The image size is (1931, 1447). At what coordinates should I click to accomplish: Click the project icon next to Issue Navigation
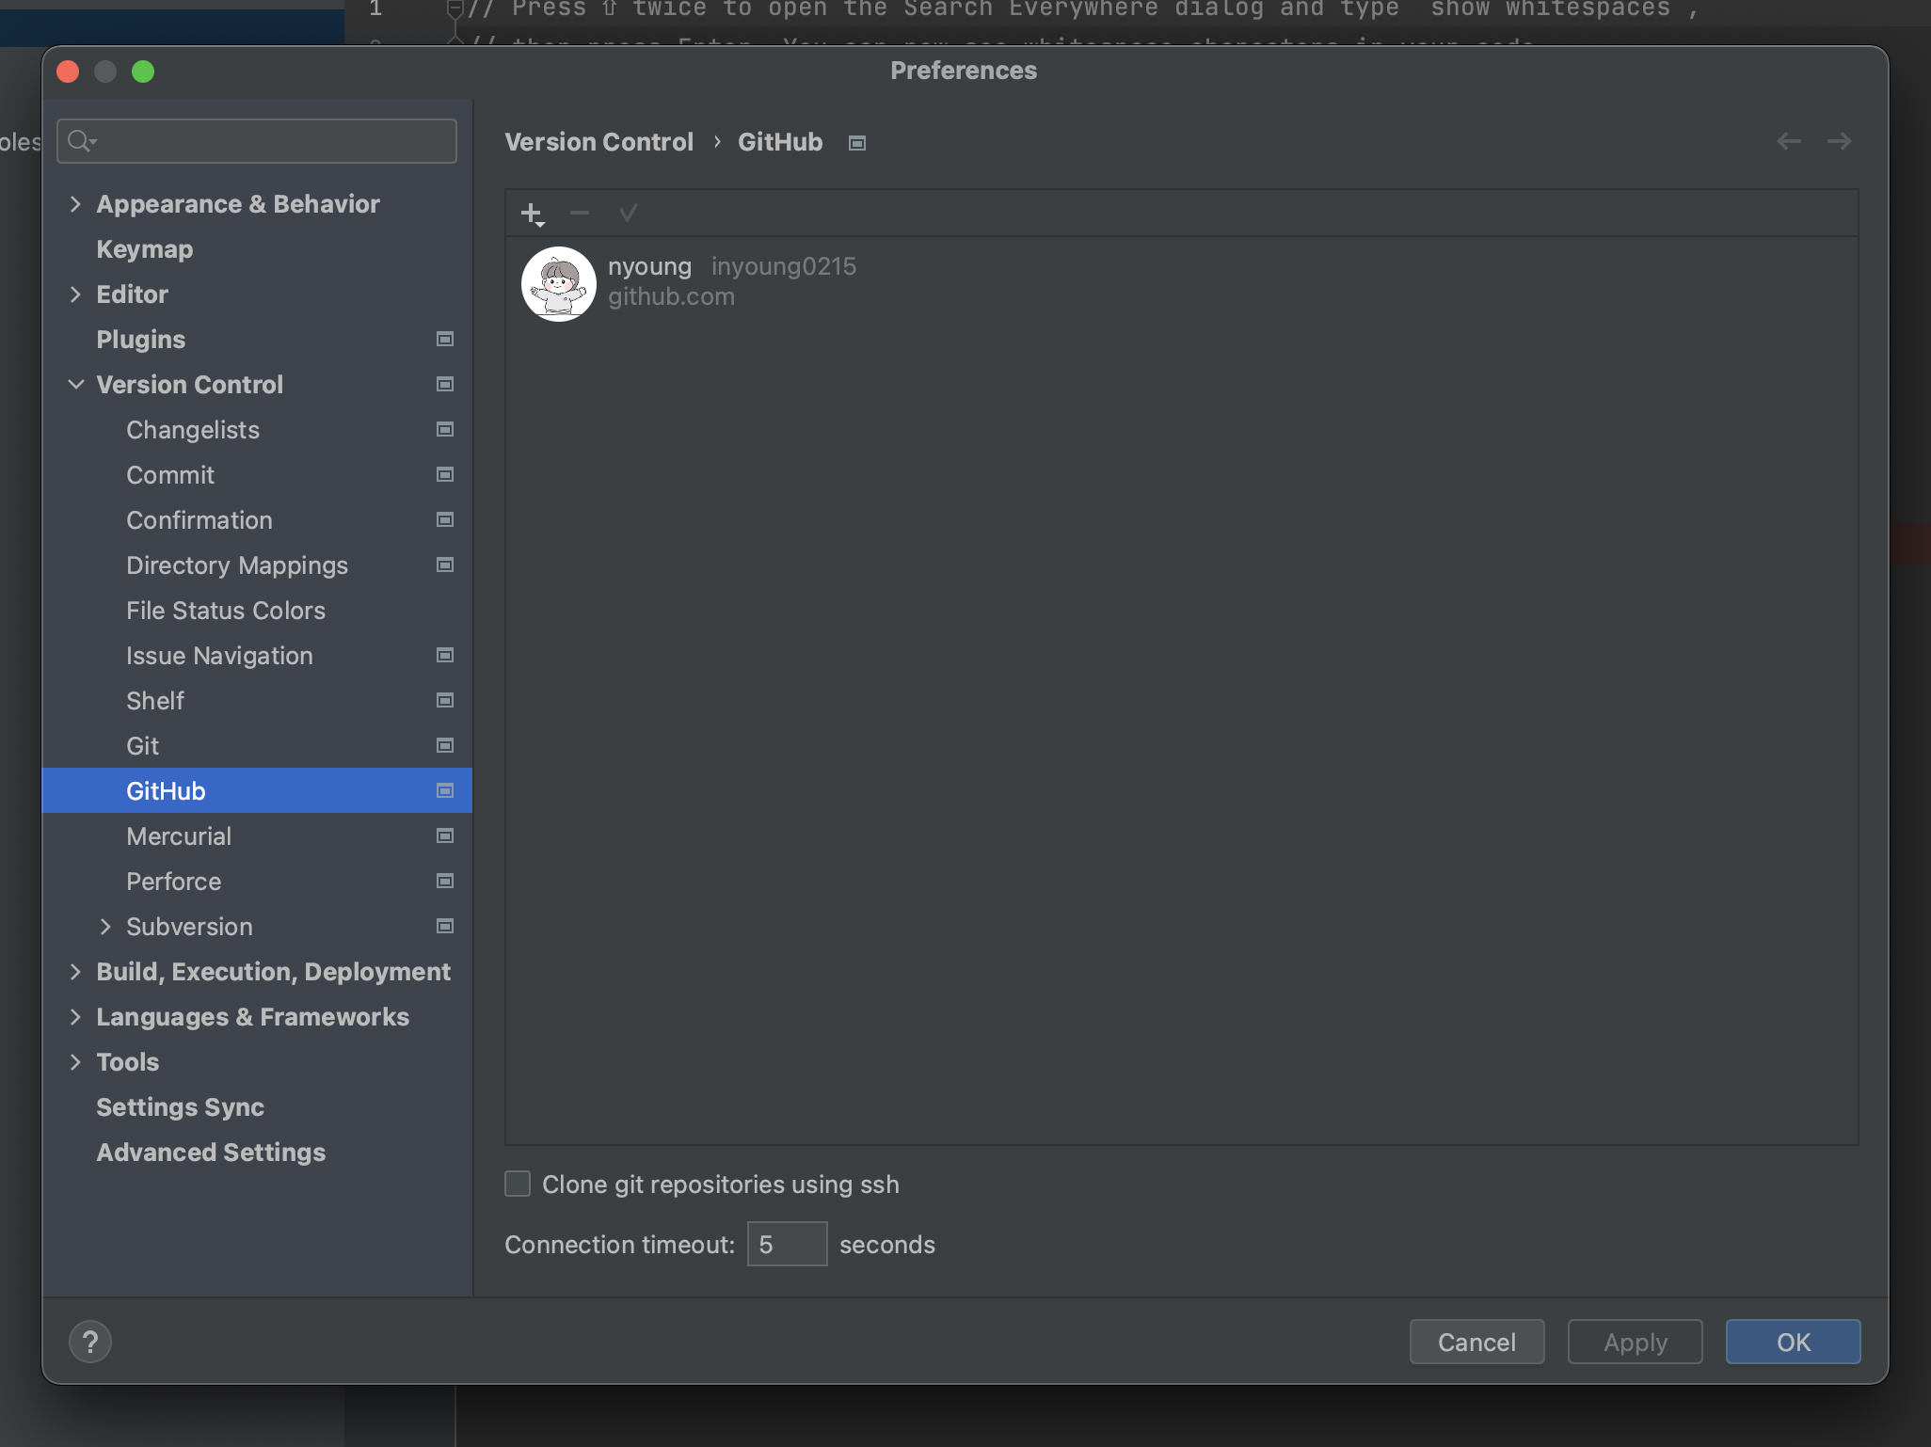tap(445, 655)
